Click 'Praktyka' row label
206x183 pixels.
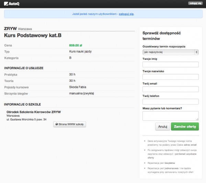(11, 75)
